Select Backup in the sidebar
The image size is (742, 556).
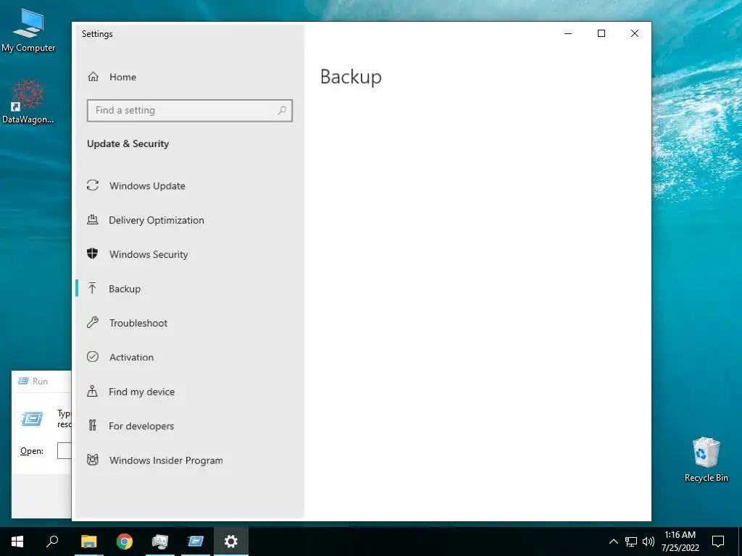pos(189,289)
